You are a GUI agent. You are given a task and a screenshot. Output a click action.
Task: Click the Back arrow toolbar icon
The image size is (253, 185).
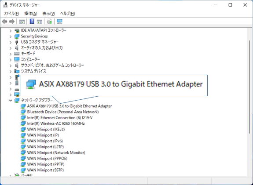(4, 22)
